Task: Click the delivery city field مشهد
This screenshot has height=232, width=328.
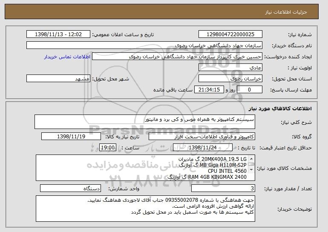Action: pos(58,79)
